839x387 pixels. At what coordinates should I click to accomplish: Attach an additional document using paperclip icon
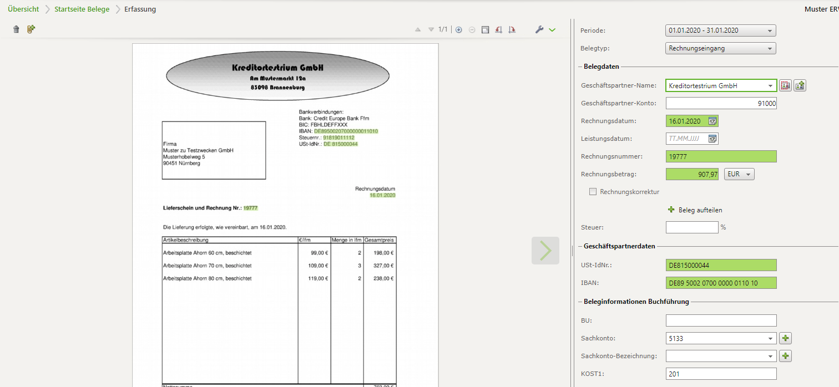click(x=31, y=29)
